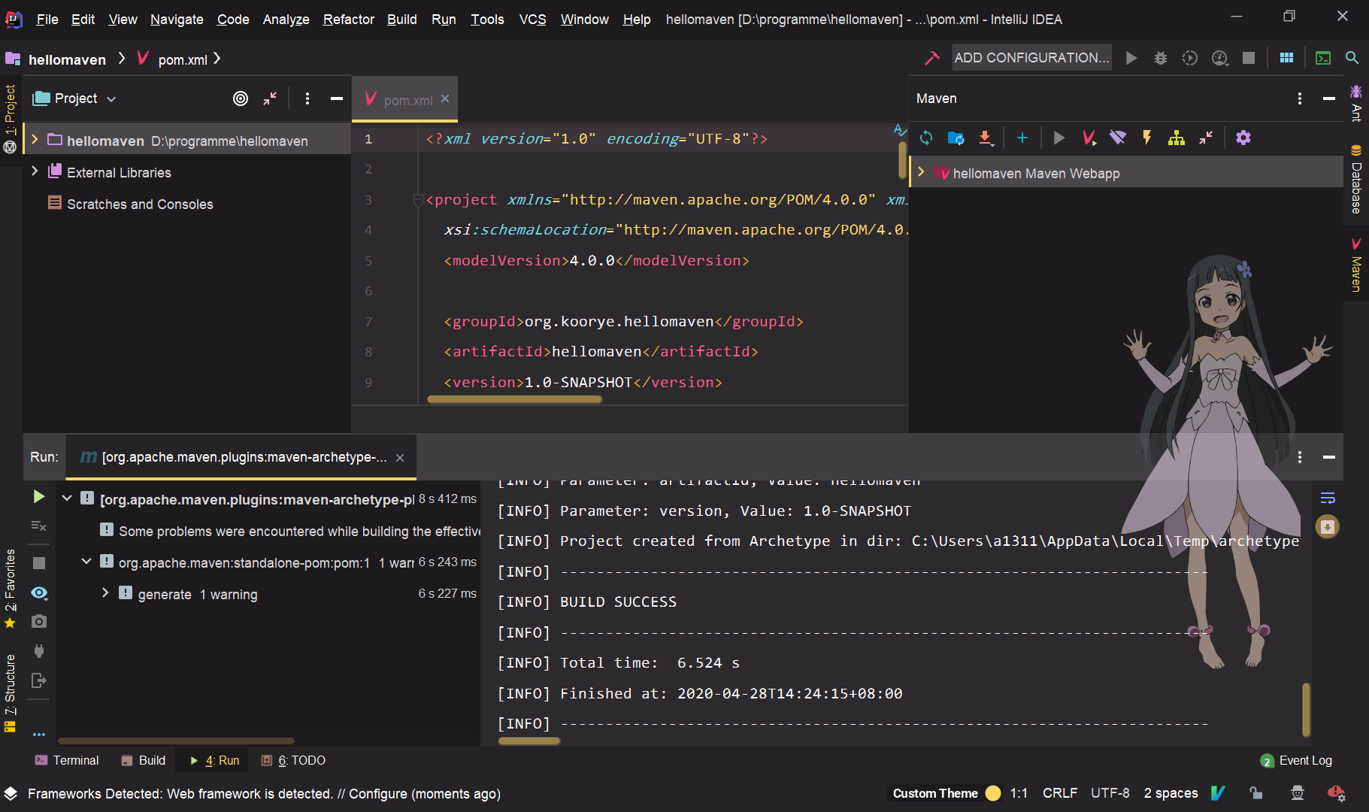This screenshot has height=812, width=1369.
Task: Click ADD CONFIGURATION button
Action: click(x=1031, y=58)
